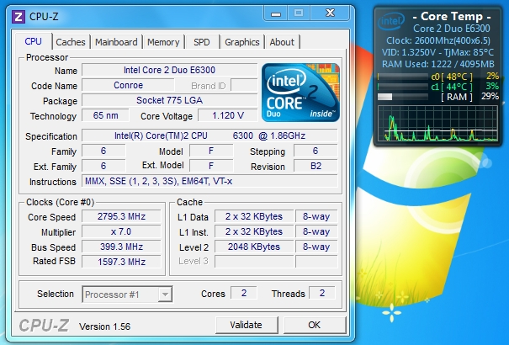509x345 pixels.
Task: Click the Intel logo in Core Temp gadget
Action: [391, 22]
